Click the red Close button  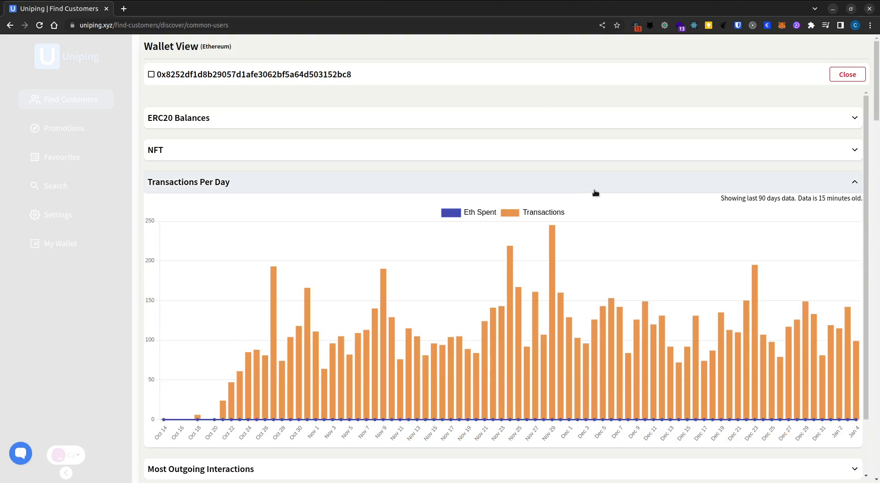pos(847,74)
